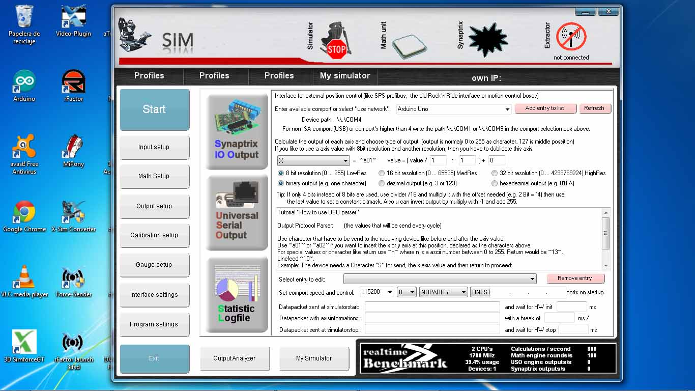Switch to the My simulator tab
The width and height of the screenshot is (695, 391).
pos(344,76)
